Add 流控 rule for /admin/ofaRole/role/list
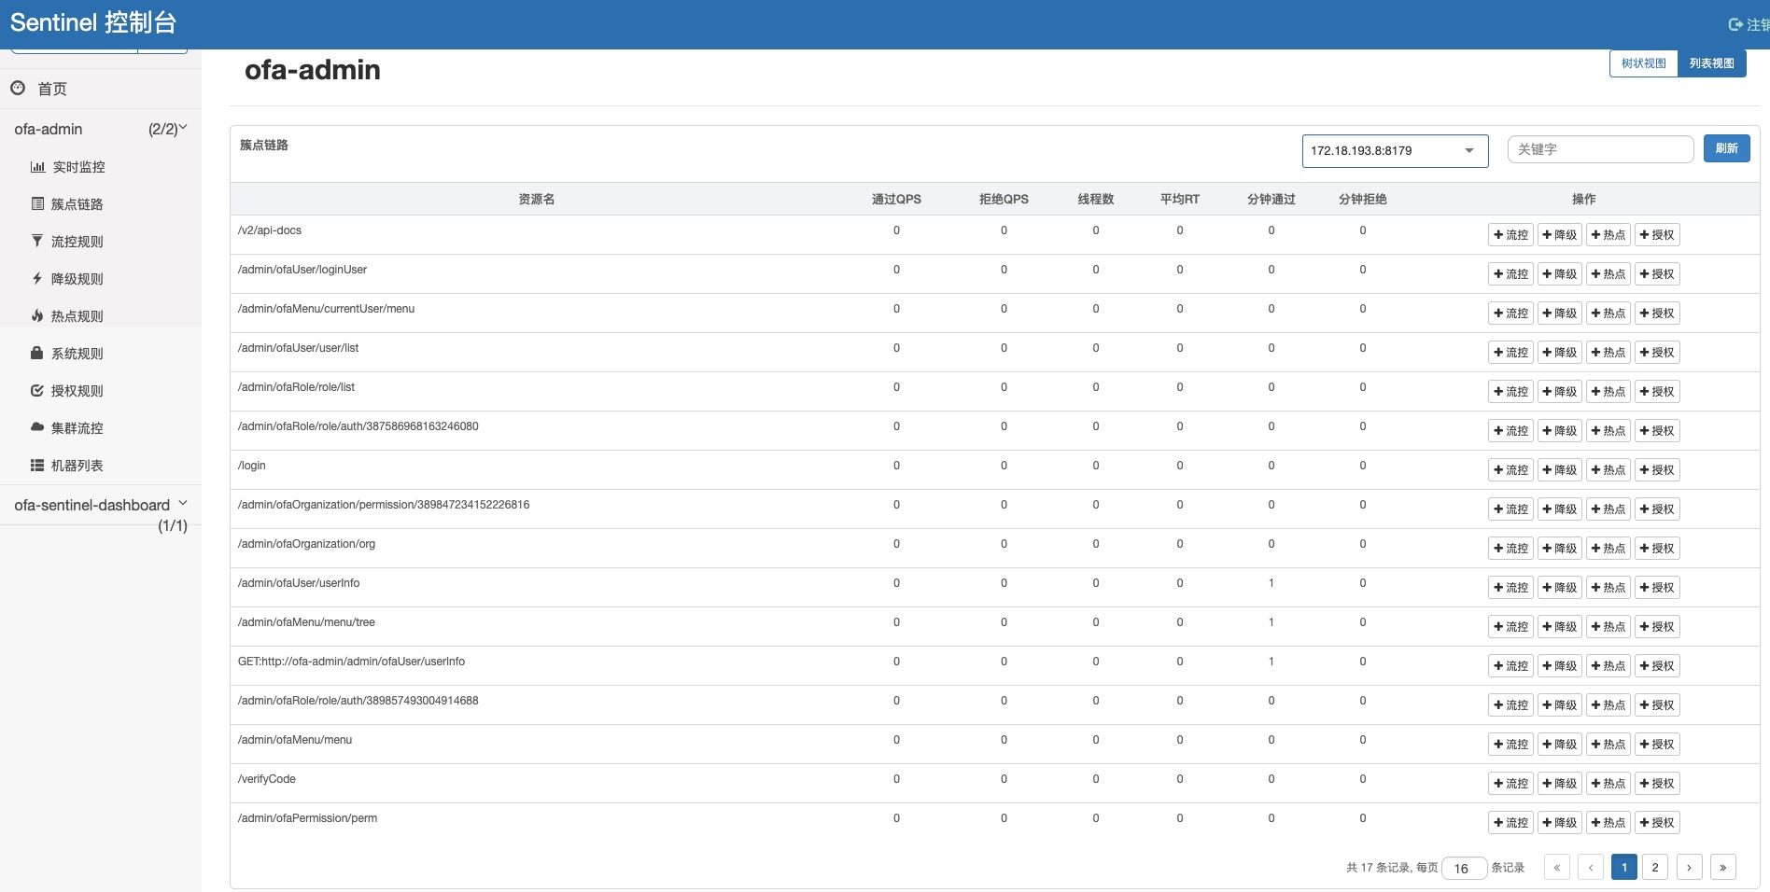 [x=1510, y=392]
